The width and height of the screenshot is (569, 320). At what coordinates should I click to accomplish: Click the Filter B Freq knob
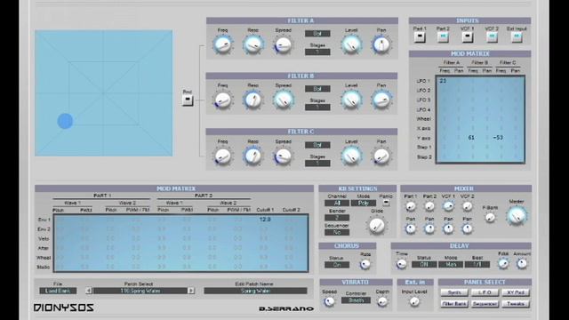(222, 100)
